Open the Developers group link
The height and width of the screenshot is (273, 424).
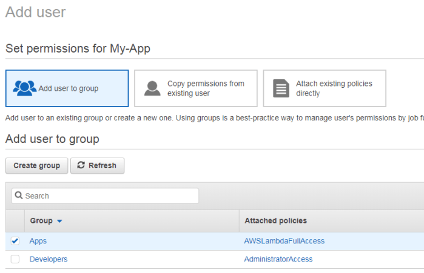coord(49,259)
